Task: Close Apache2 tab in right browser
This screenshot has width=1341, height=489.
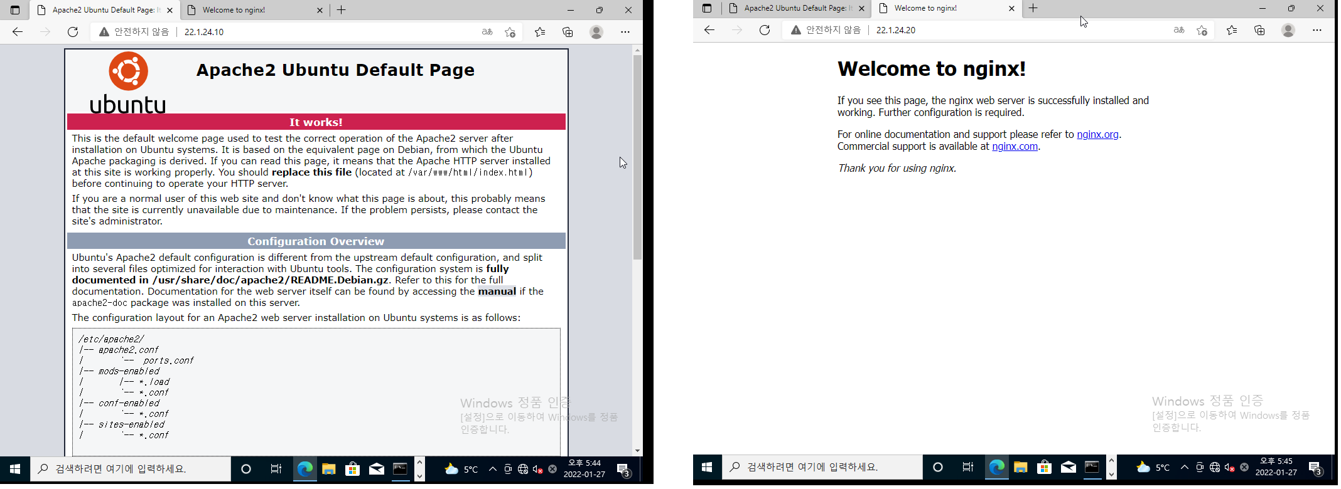Action: click(x=861, y=8)
